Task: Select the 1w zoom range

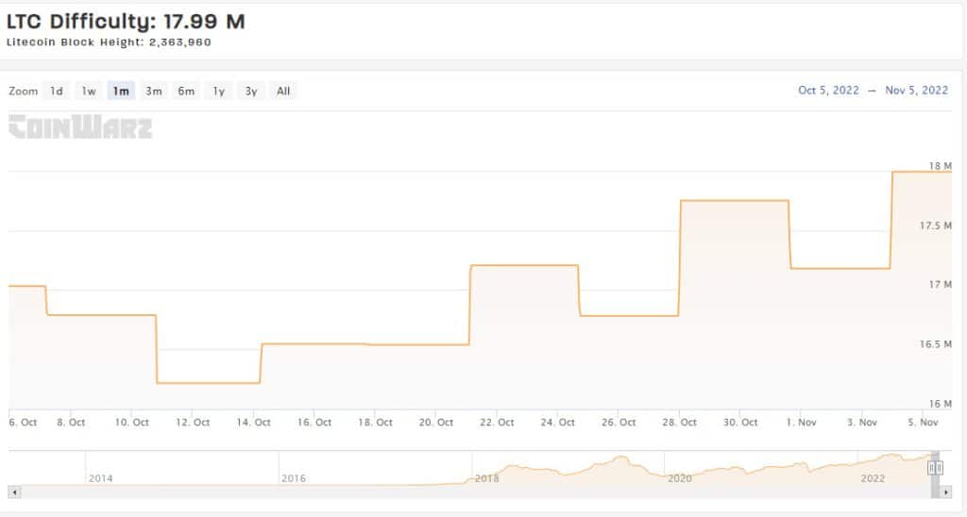Action: tap(89, 92)
